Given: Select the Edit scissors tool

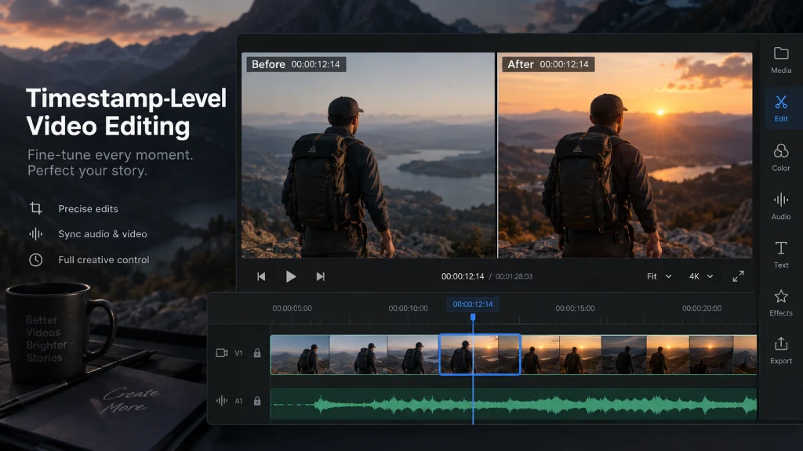Looking at the screenshot, I should click(780, 107).
